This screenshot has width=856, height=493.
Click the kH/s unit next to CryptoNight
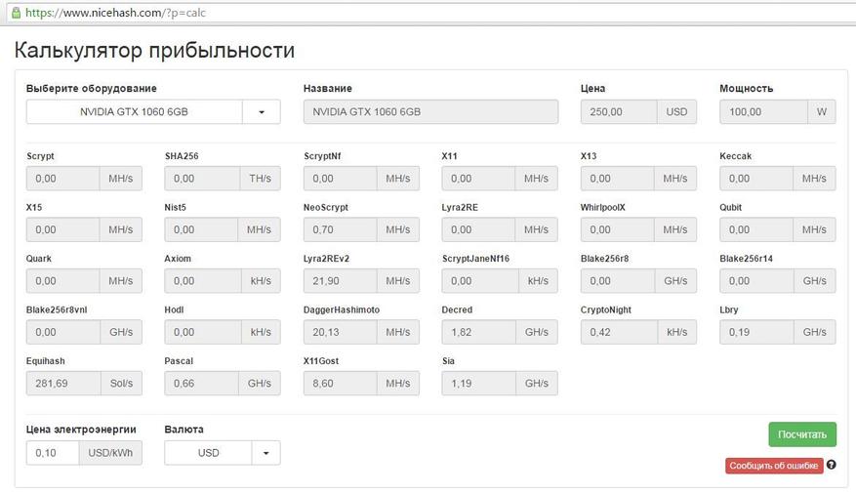pyautogui.click(x=677, y=333)
